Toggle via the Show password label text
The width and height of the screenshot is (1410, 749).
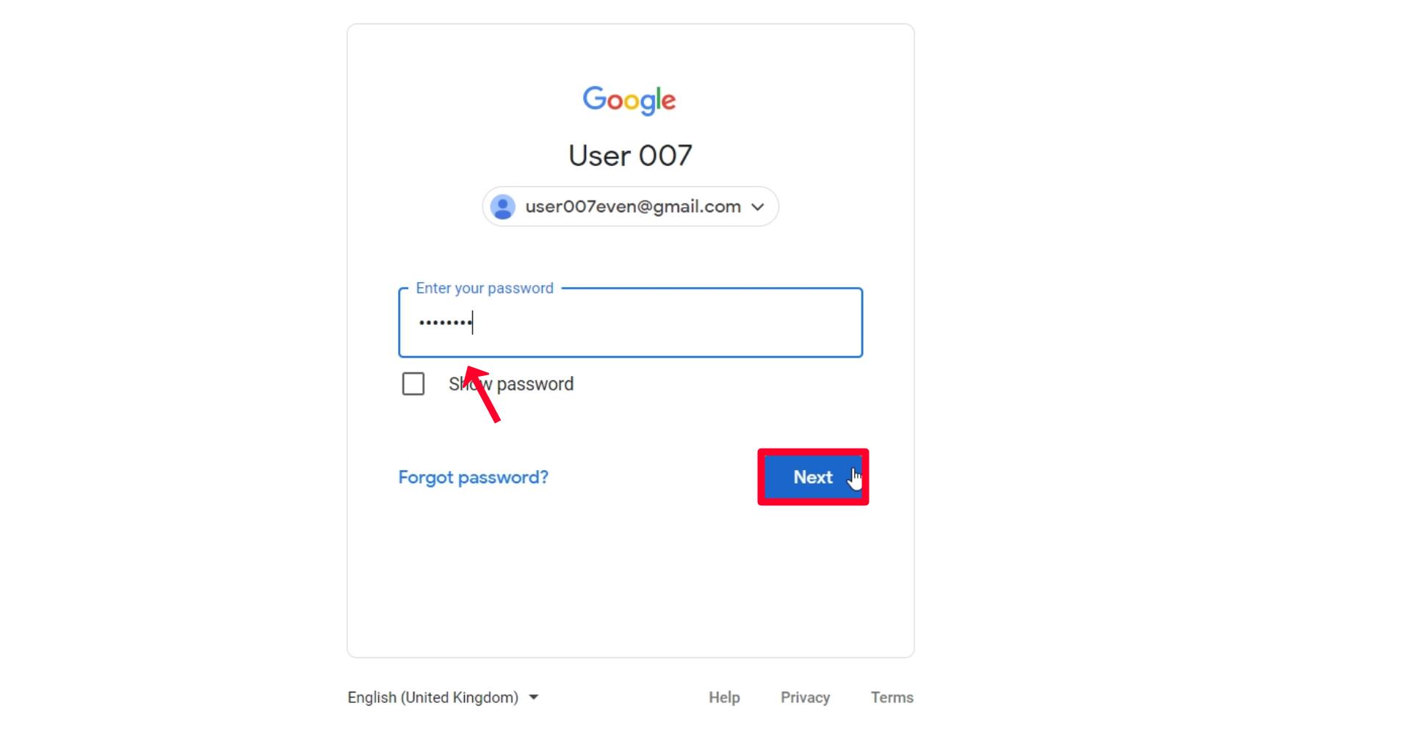tap(535, 384)
